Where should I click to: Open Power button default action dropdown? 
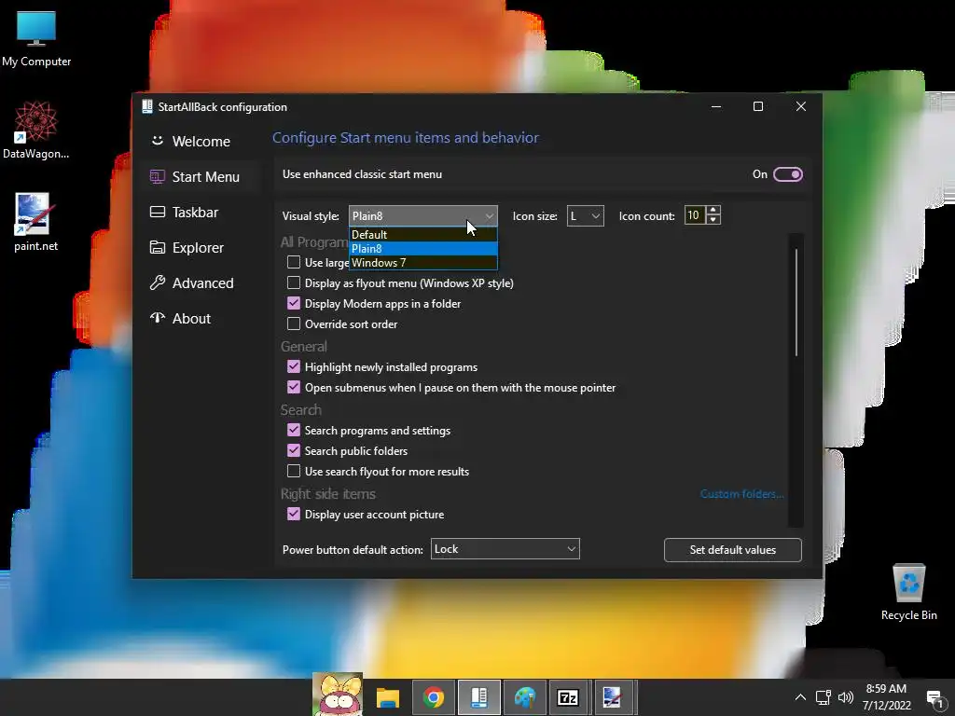(x=505, y=549)
